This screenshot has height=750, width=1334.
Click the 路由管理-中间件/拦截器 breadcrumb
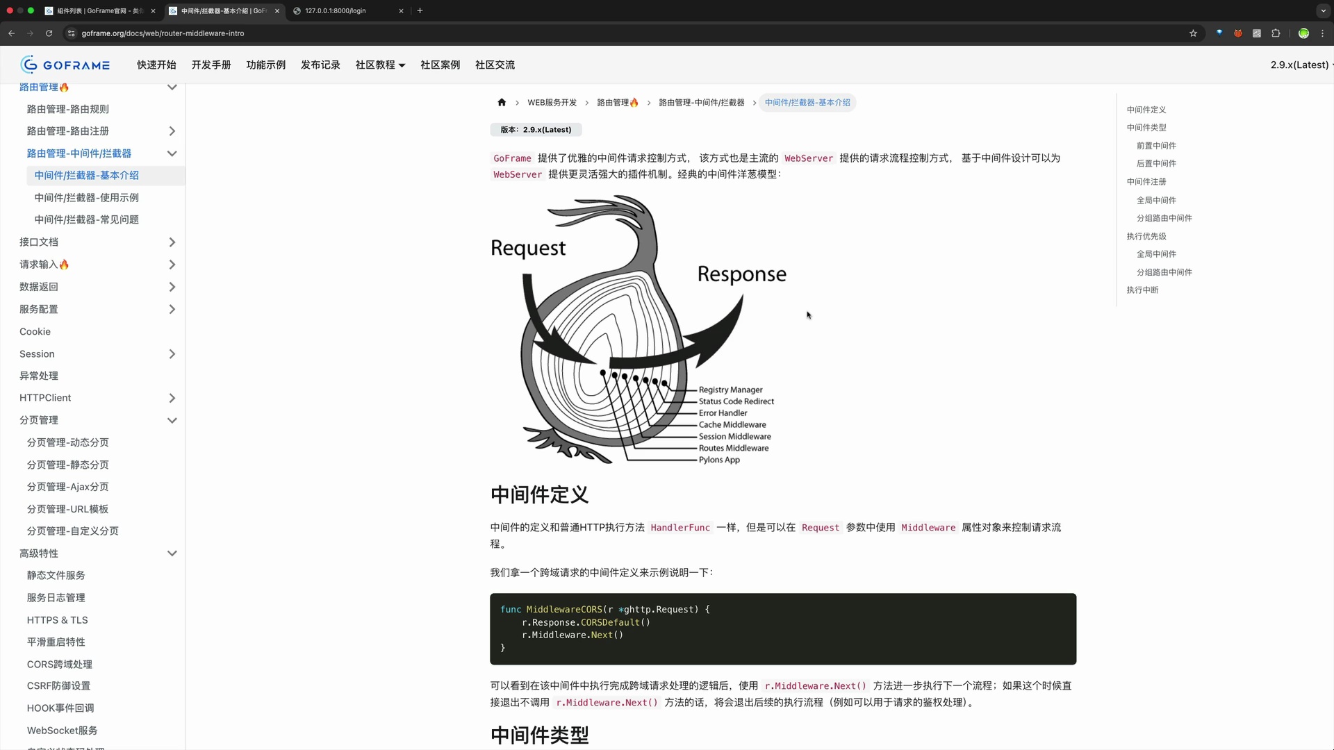pyautogui.click(x=701, y=103)
